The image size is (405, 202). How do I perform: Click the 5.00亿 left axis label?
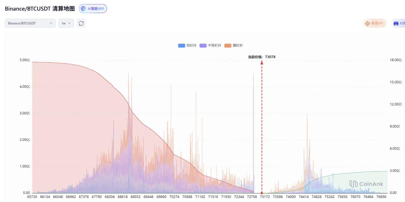point(25,60)
